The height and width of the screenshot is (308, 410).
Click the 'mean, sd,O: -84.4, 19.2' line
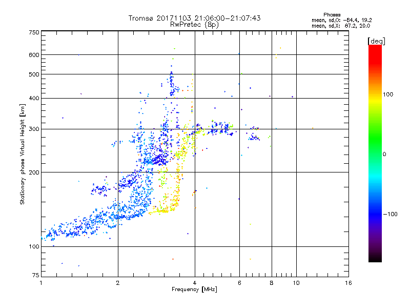coord(341,20)
